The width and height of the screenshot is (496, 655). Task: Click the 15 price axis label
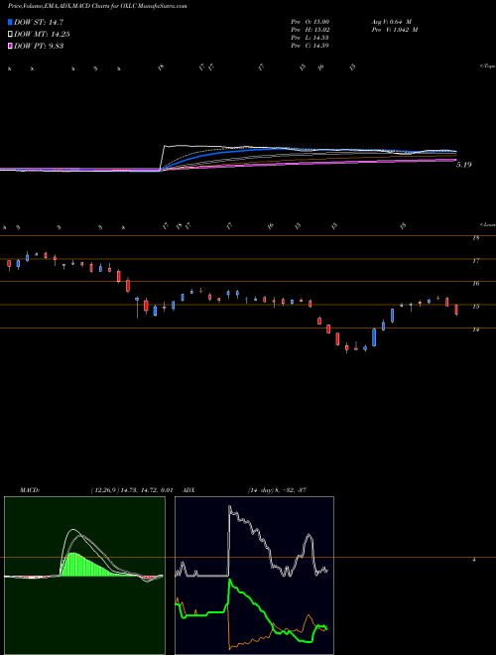(475, 307)
